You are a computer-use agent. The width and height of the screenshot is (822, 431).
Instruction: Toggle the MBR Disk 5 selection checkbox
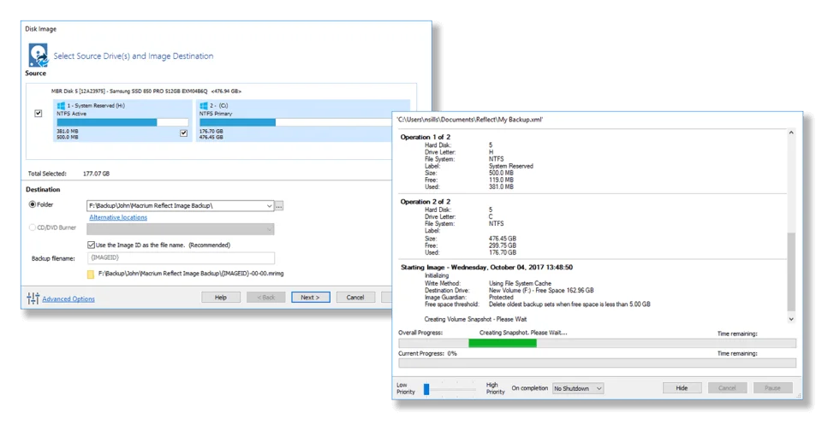pos(39,113)
